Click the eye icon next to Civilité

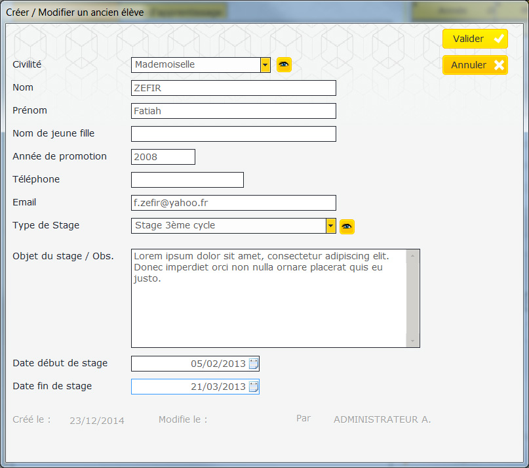pyautogui.click(x=284, y=64)
